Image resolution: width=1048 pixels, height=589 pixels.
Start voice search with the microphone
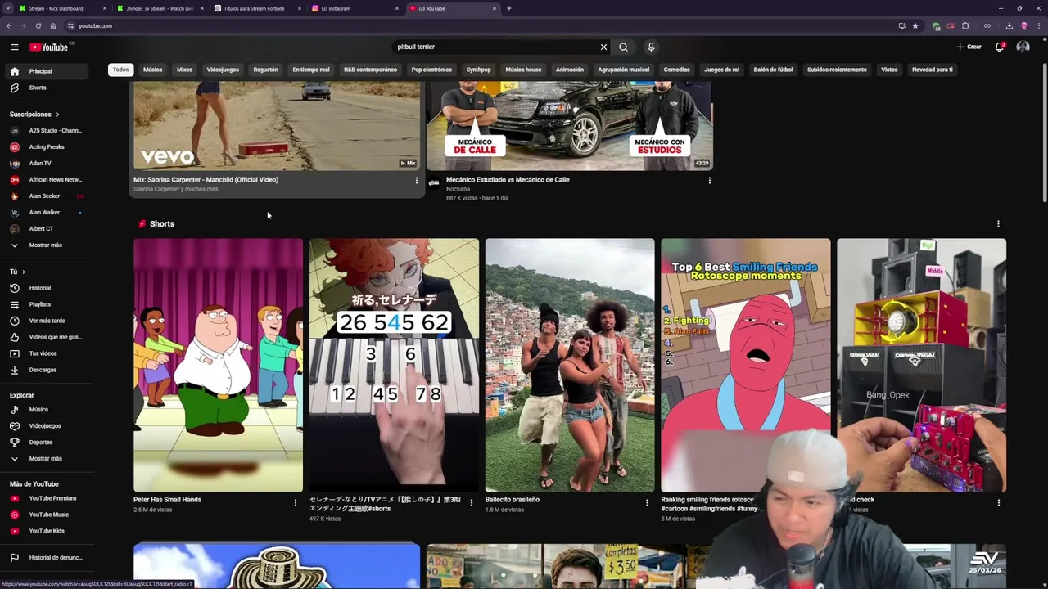651,47
